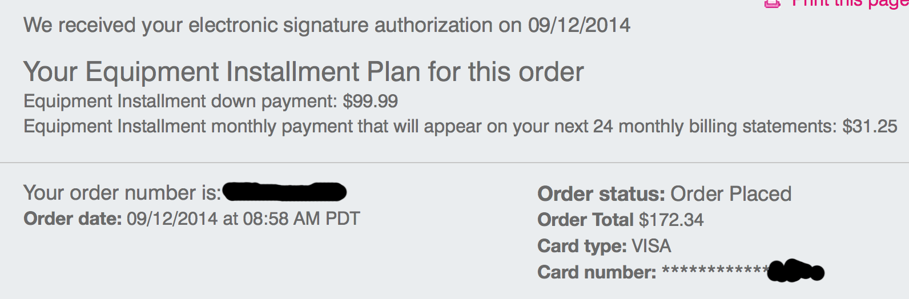Click the $172.34 order total amount

pyautogui.click(x=671, y=220)
